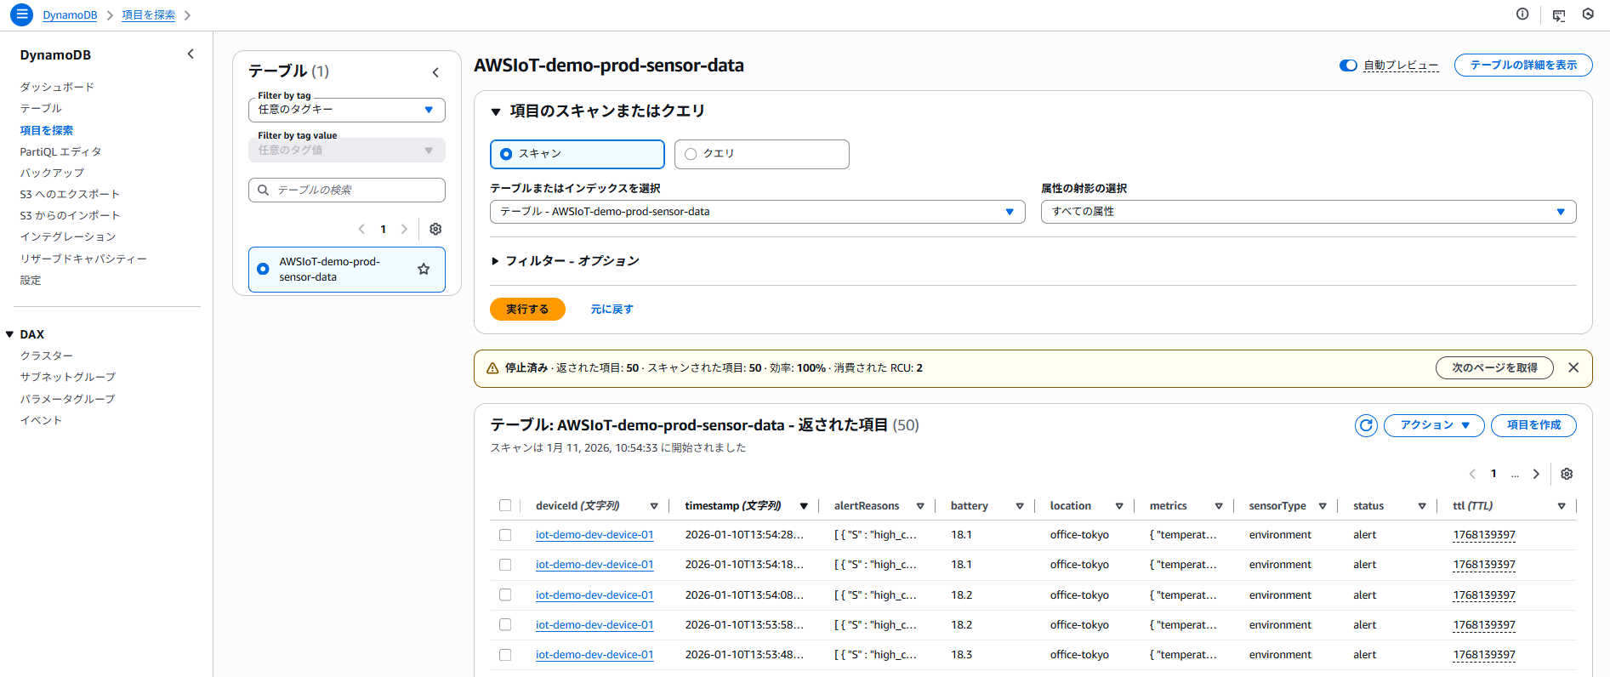Open results table settings gear

click(1567, 474)
